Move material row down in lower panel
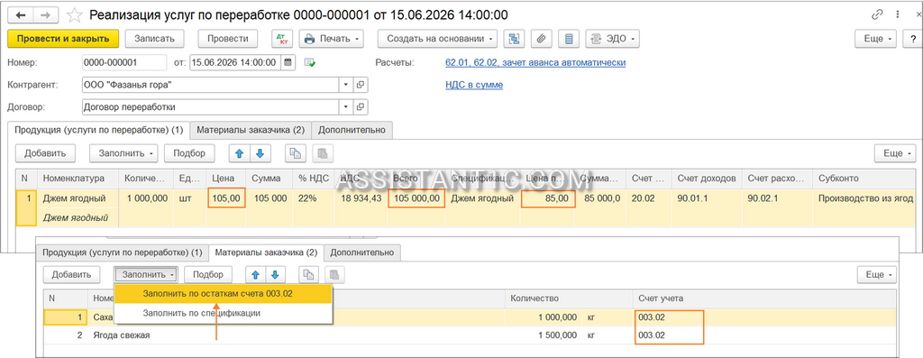The image size is (923, 358). [276, 274]
